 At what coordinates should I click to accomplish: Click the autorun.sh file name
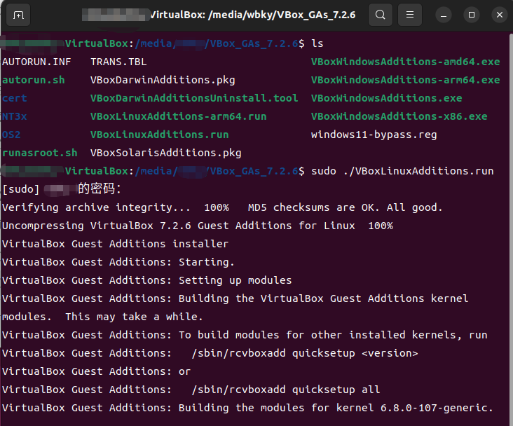(34, 80)
